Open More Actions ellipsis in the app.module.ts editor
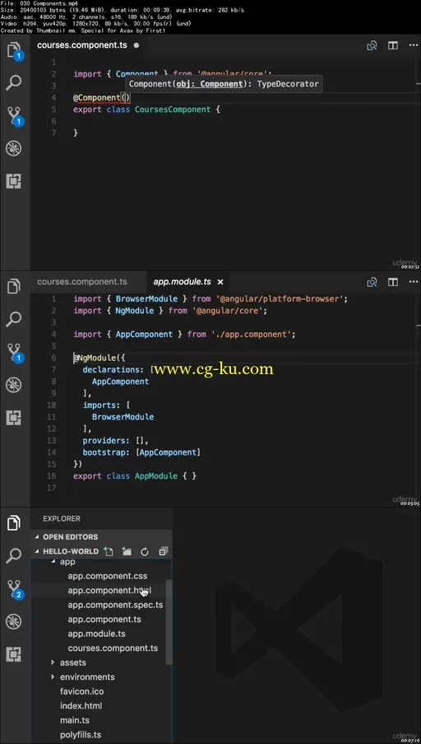421x744 pixels. pos(414,282)
